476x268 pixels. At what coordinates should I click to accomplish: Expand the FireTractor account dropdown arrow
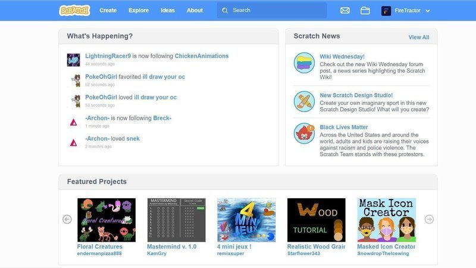tap(428, 11)
